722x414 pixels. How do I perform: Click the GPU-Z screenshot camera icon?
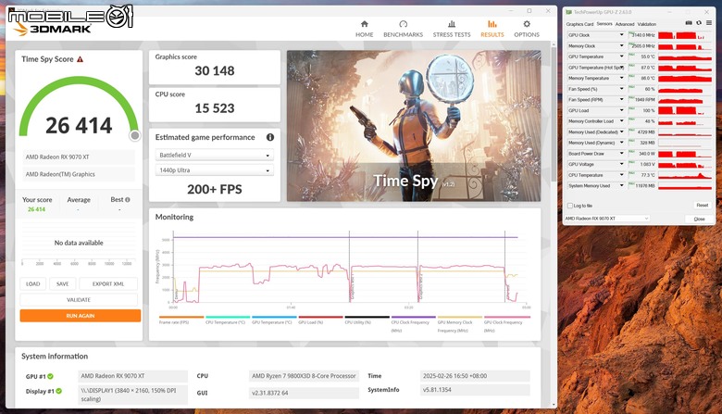pos(689,23)
